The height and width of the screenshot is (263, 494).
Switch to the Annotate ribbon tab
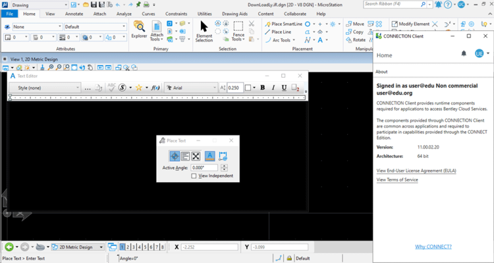point(74,13)
